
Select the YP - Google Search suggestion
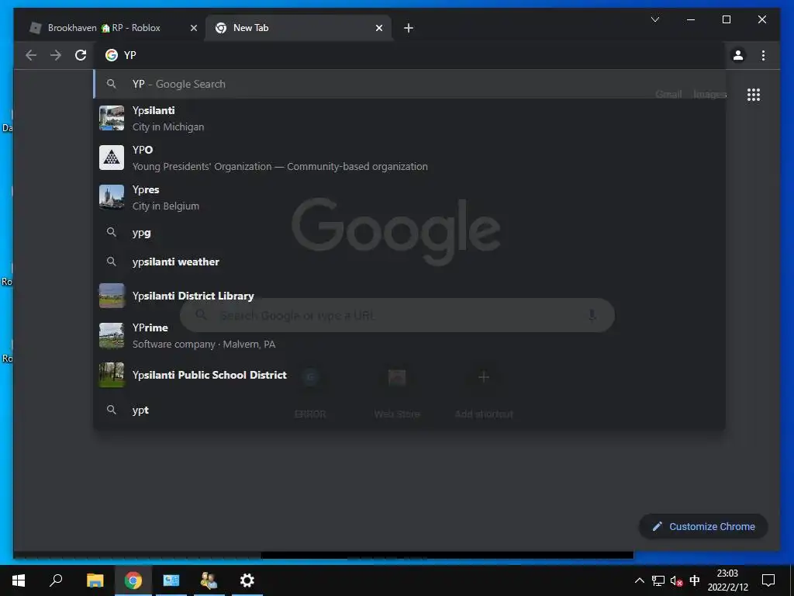tap(409, 84)
